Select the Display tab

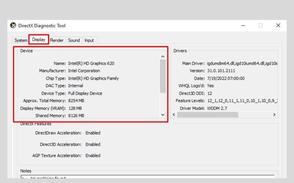(x=39, y=40)
